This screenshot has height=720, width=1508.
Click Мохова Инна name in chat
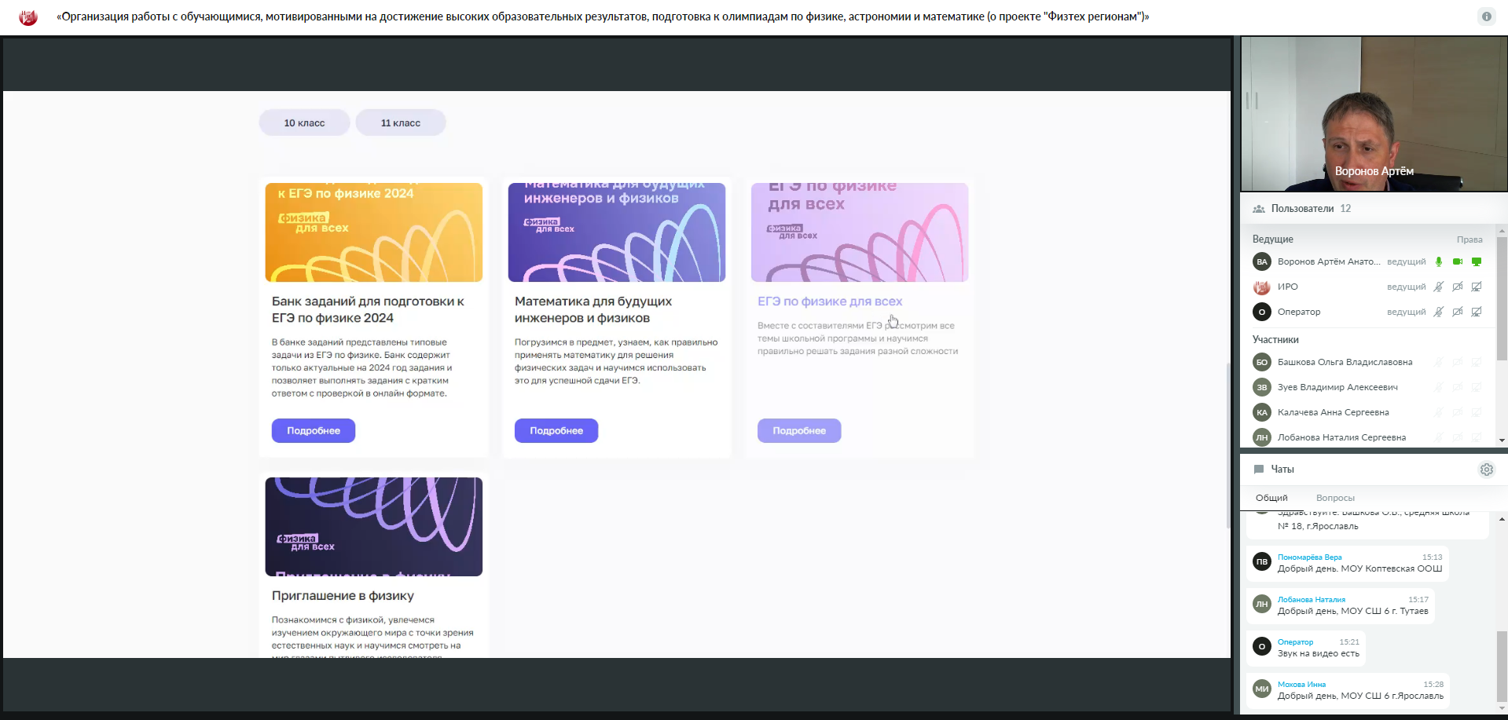point(1301,685)
